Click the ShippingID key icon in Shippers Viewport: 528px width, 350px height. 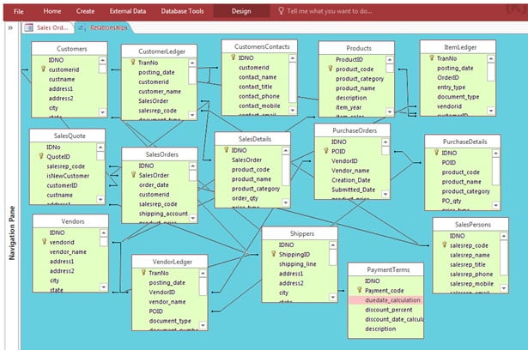pos(273,253)
